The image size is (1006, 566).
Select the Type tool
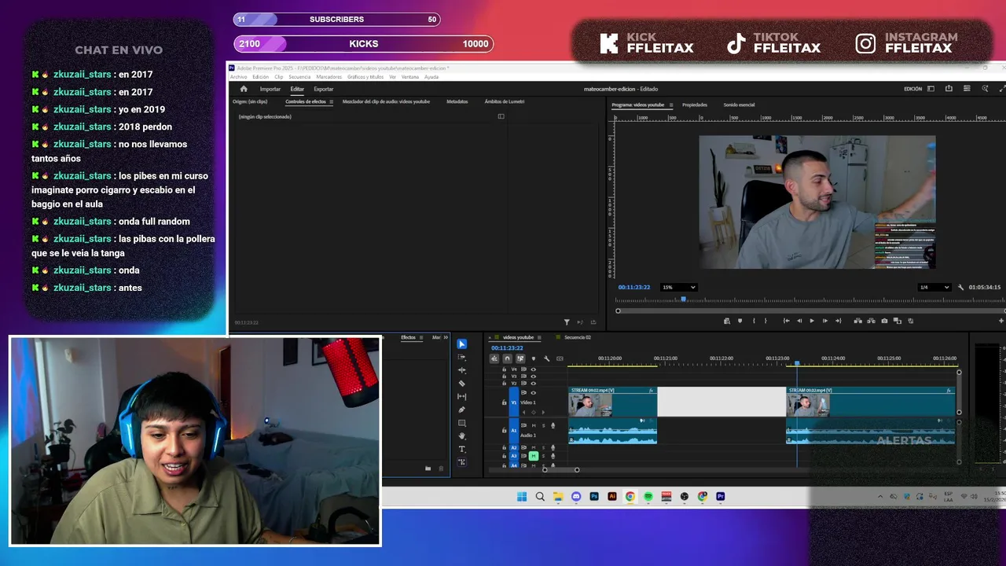pyautogui.click(x=461, y=449)
